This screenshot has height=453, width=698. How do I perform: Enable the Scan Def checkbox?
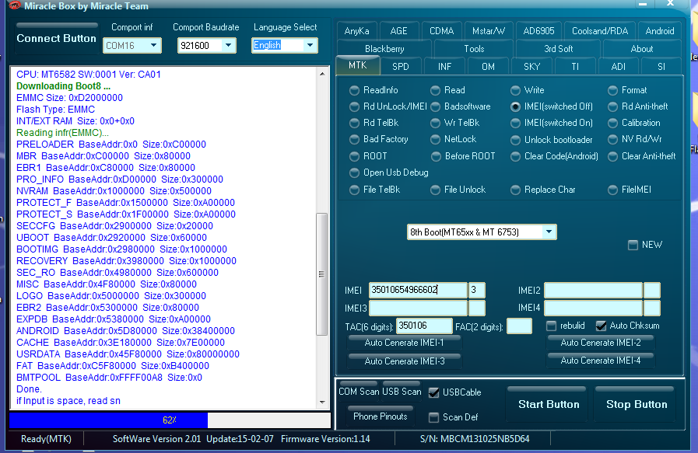(433, 417)
